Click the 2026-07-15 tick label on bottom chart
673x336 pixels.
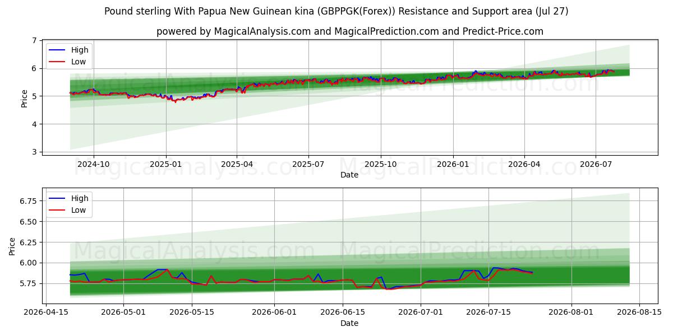click(x=489, y=312)
